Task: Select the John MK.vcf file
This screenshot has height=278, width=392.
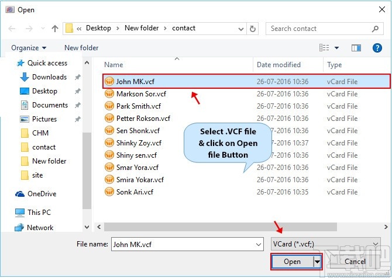Action: tap(246, 81)
